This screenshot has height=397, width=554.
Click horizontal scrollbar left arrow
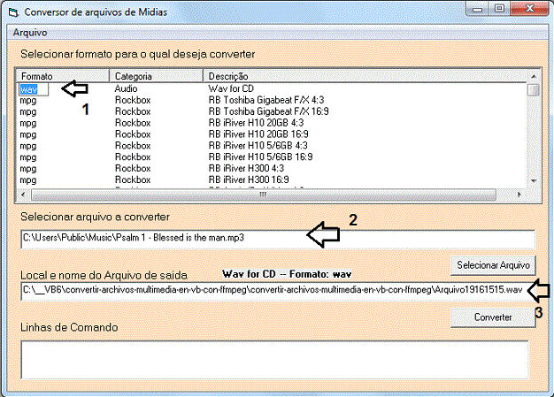click(x=23, y=195)
